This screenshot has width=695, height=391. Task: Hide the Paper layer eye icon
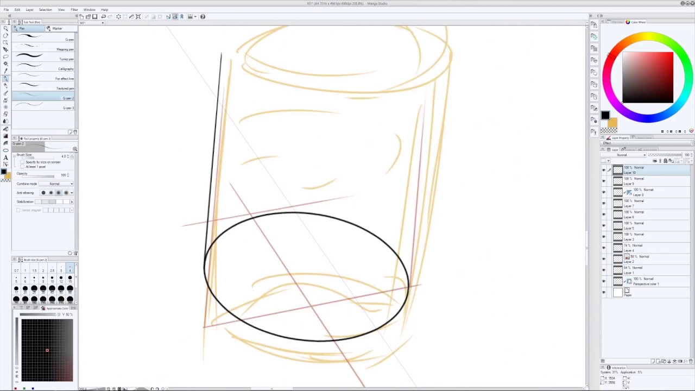pos(604,293)
